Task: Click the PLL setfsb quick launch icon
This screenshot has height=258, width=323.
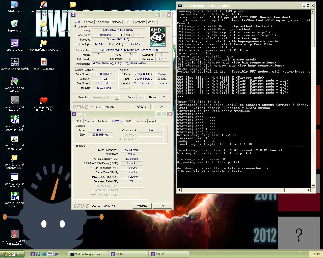Action: (x=56, y=254)
